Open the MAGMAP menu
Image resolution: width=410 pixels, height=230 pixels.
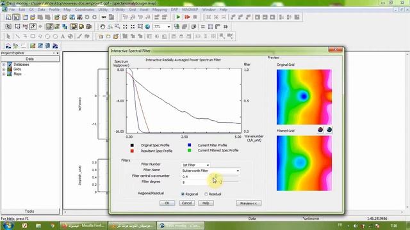(190, 10)
